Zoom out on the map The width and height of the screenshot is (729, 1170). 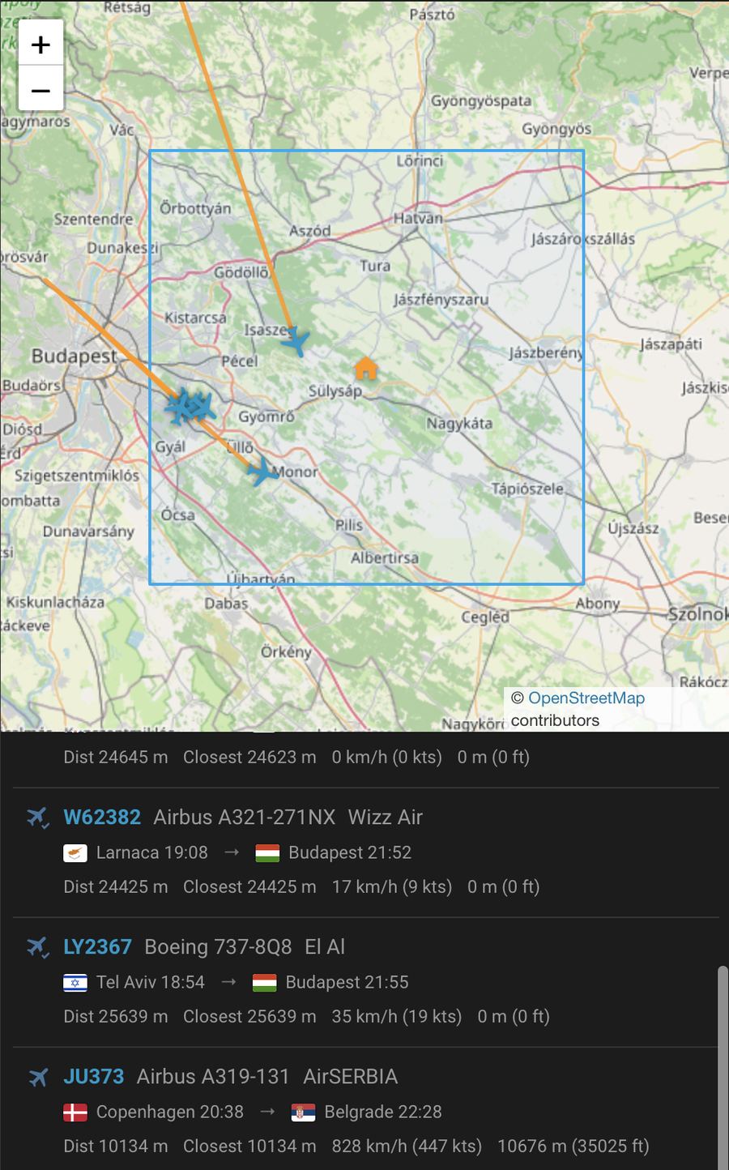[x=40, y=89]
